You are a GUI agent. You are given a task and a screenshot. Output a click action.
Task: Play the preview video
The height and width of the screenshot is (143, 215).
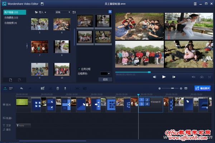(164, 77)
